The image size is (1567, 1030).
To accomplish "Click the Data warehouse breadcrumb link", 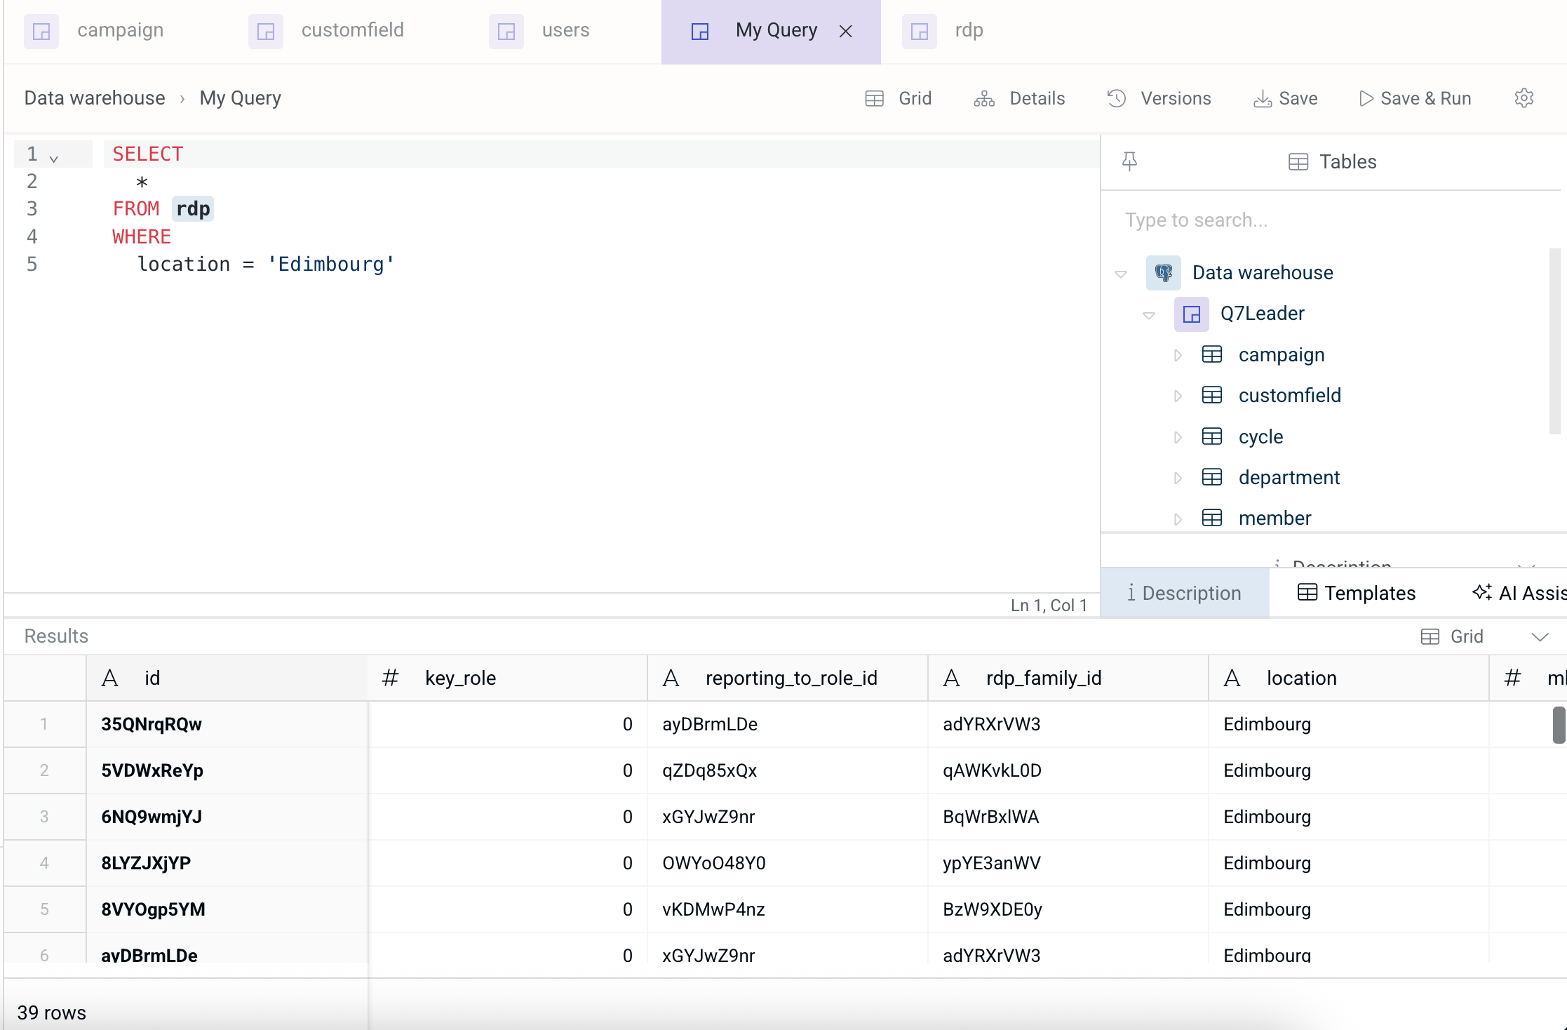I will (x=95, y=98).
